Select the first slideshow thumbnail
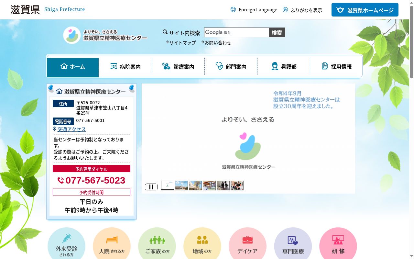The height and width of the screenshot is (259, 414). [x=168, y=186]
